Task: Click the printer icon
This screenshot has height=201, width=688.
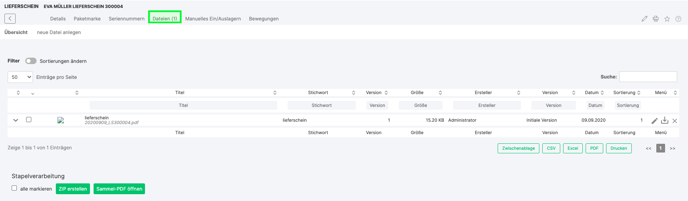Action: click(655, 19)
